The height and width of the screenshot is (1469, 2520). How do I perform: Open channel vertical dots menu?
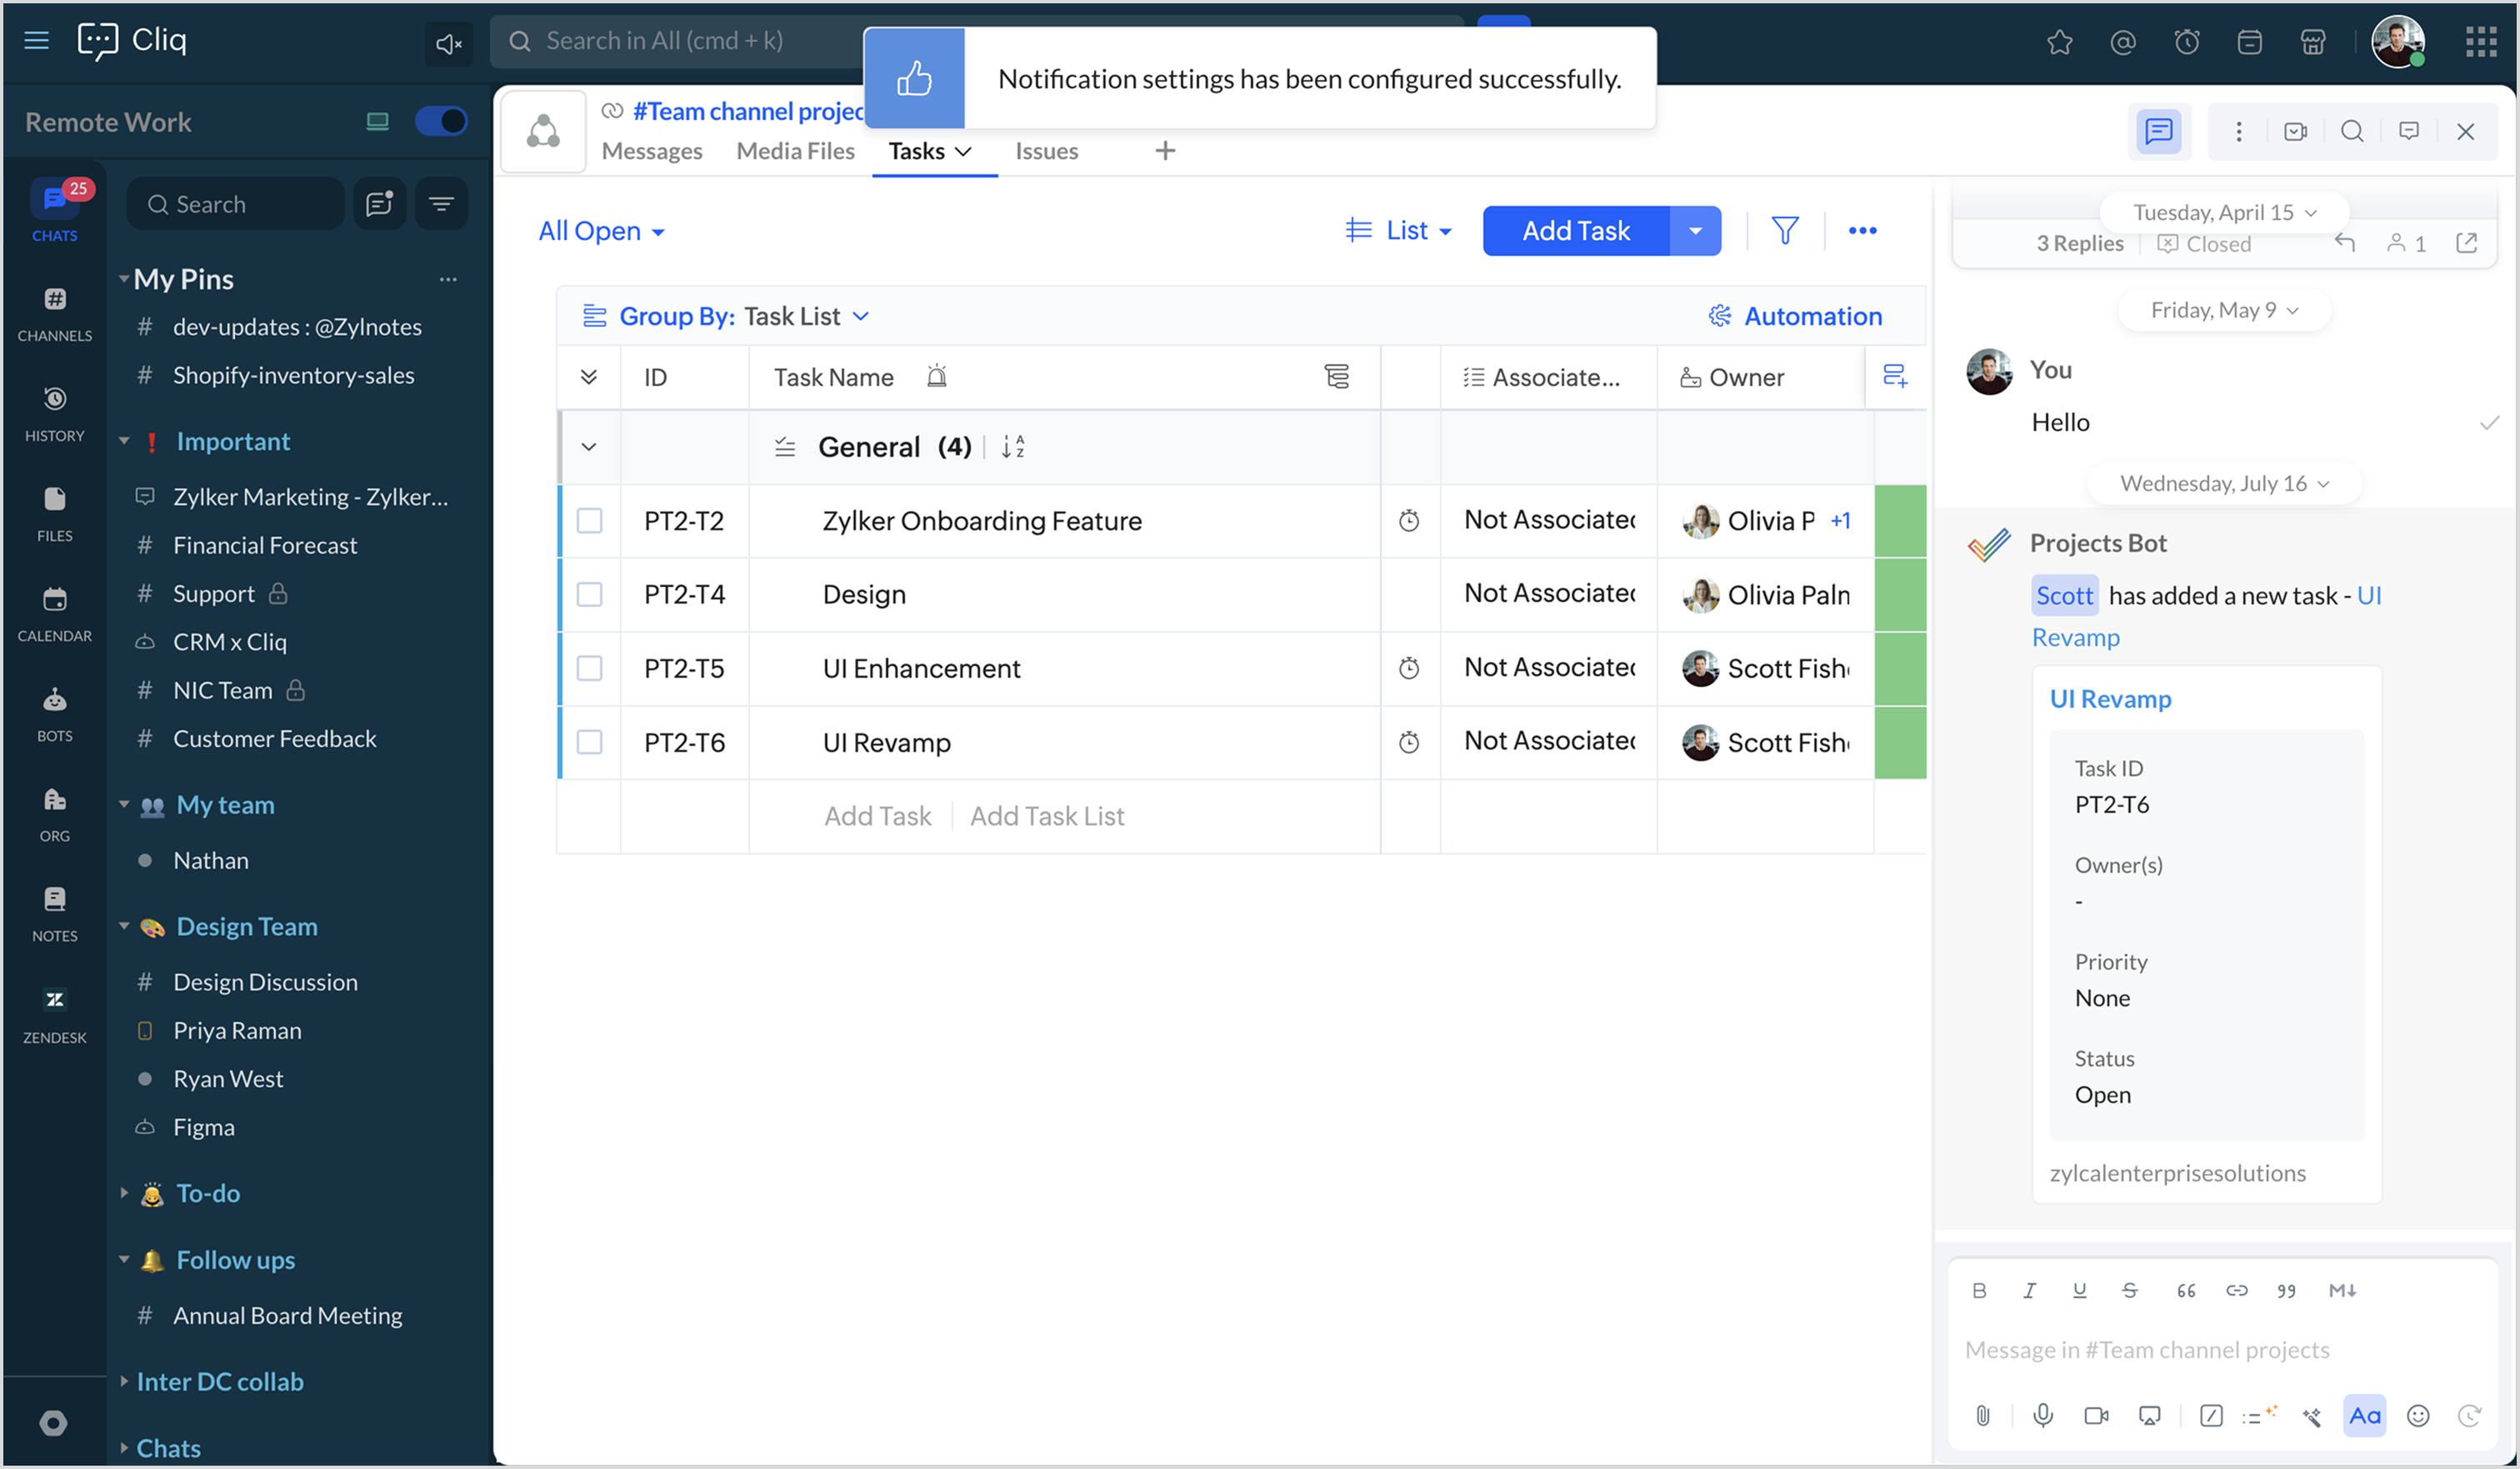pos(2238,131)
